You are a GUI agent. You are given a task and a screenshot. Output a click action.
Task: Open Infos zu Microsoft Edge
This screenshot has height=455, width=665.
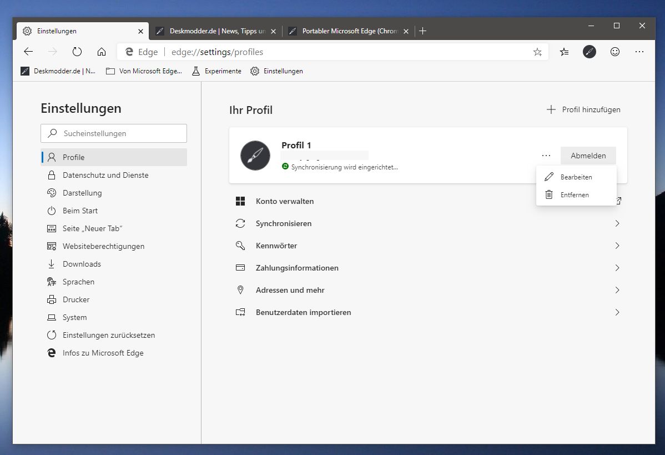[x=114, y=353]
